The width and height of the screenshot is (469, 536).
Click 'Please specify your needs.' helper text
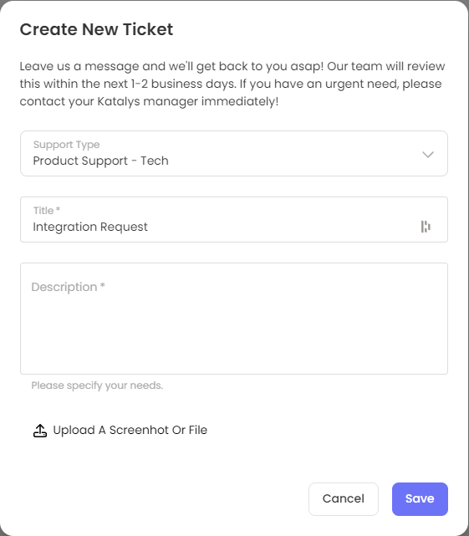click(97, 385)
